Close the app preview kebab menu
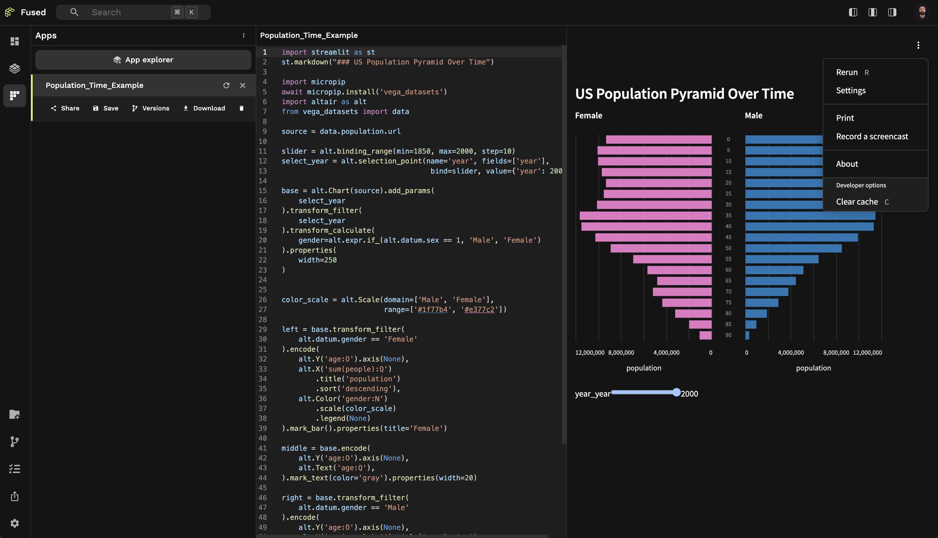This screenshot has width=938, height=538. 918,45
